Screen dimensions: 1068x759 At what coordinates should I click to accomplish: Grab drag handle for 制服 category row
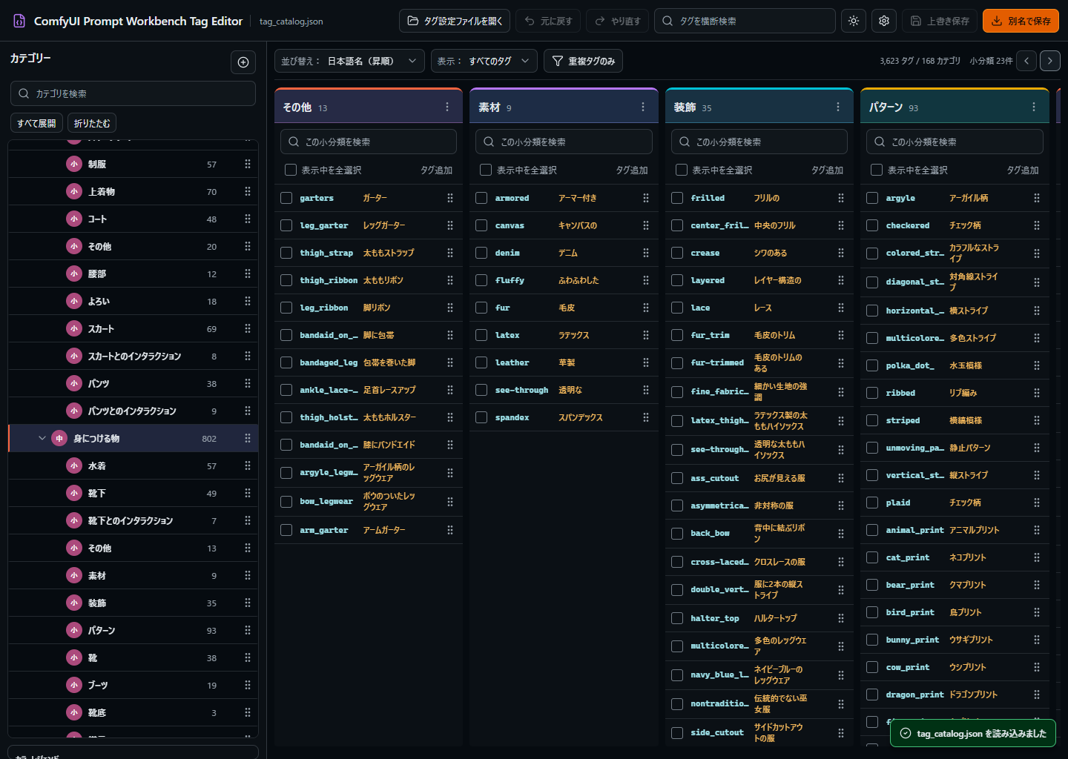point(248,164)
